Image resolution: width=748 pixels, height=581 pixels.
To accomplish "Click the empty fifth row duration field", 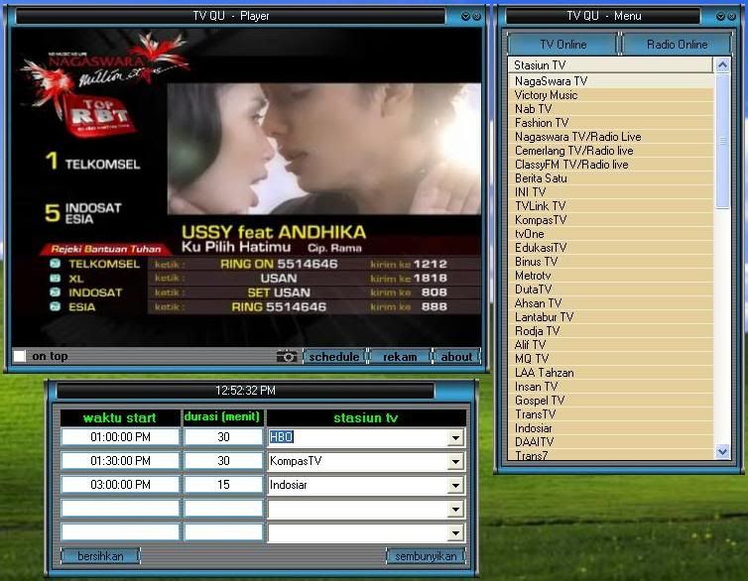I will pyautogui.click(x=223, y=532).
